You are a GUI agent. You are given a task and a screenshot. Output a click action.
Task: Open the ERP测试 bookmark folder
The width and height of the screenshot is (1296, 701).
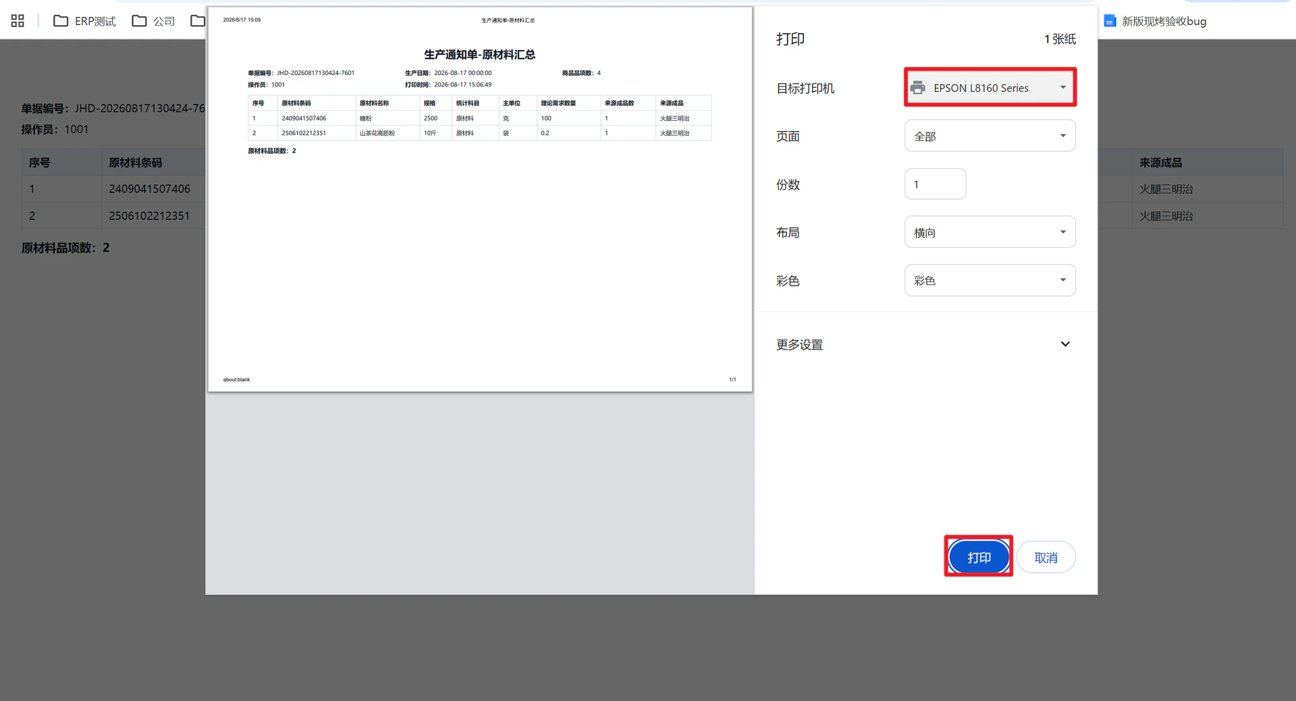click(x=84, y=21)
